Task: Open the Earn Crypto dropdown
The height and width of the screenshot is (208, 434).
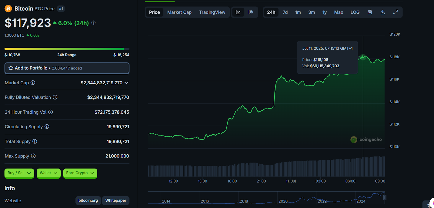Action: click(80, 173)
